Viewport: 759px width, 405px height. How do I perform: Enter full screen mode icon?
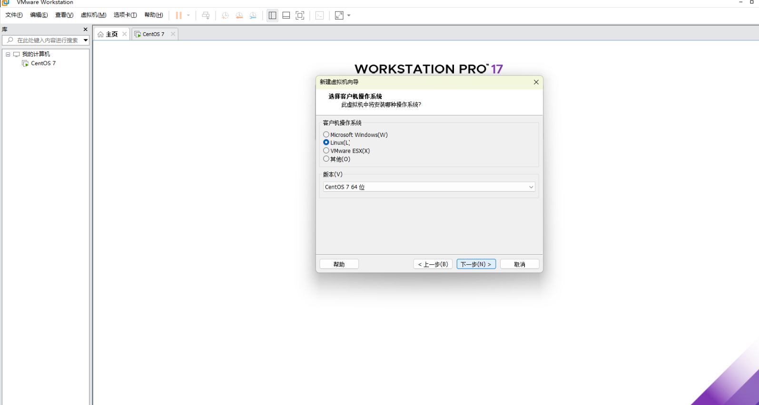click(300, 15)
